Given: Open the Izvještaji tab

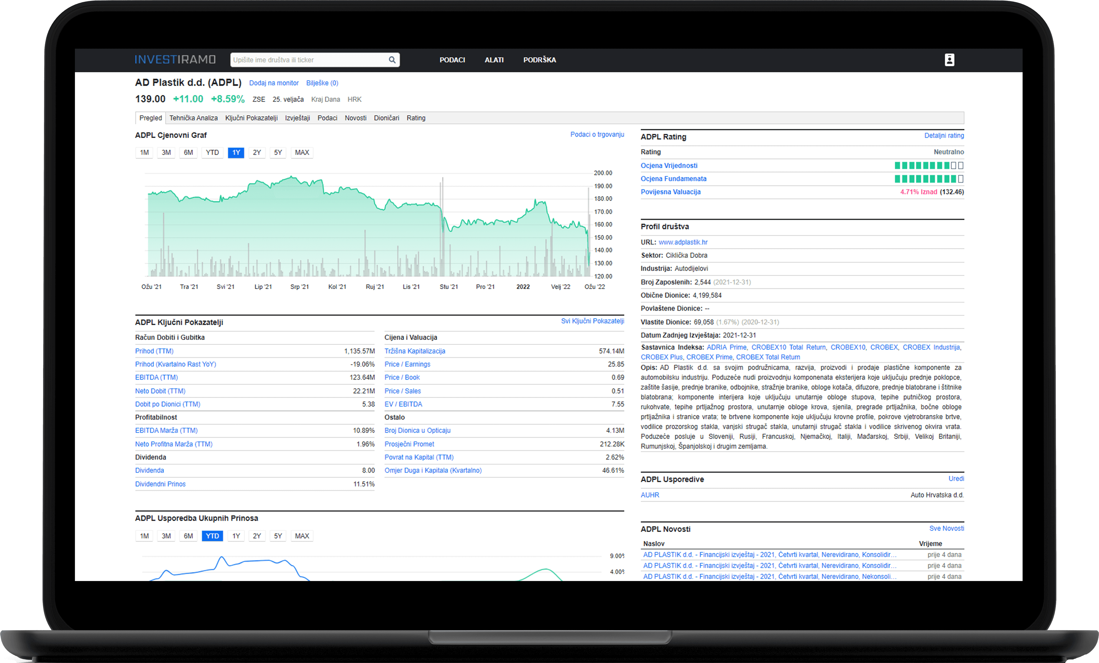Looking at the screenshot, I should point(298,118).
